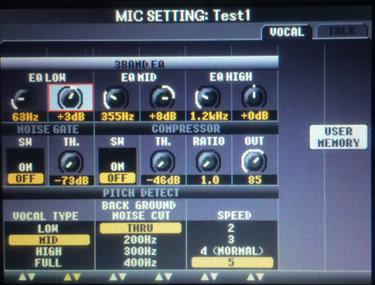This screenshot has height=285, width=375.
Task: Open the TALK tab
Action: tap(342, 31)
